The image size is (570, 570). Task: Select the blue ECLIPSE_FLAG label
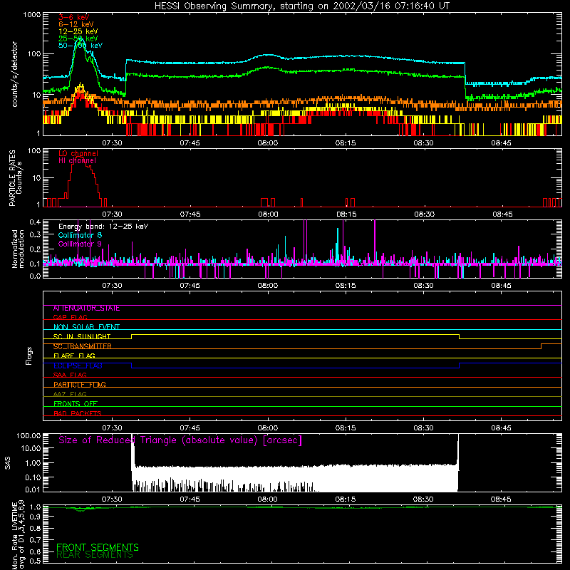(78, 366)
